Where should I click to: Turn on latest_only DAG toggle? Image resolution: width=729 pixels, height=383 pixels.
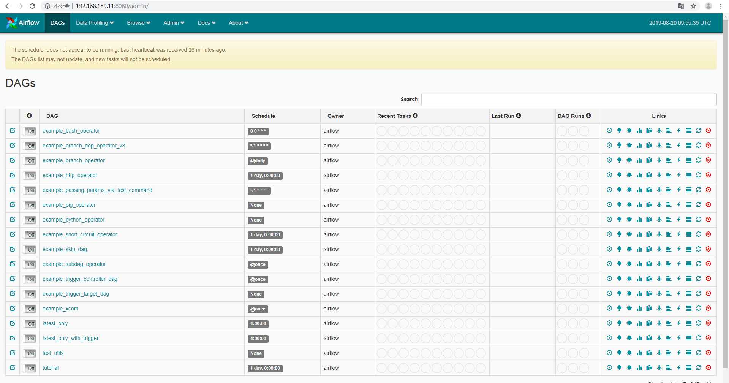[x=29, y=324]
